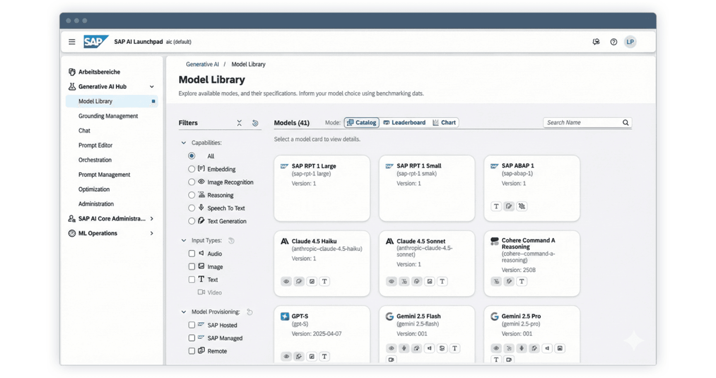The width and height of the screenshot is (716, 378).
Task: Click the eye icon on the GPT-S card
Action: click(286, 357)
